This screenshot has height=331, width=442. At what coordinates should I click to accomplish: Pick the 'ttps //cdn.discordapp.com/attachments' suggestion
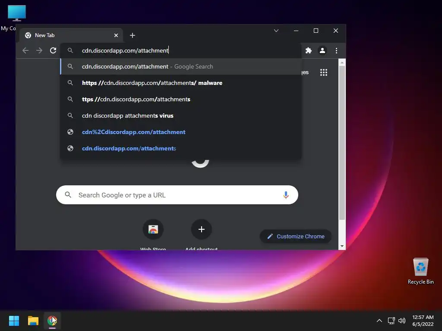coord(181,99)
